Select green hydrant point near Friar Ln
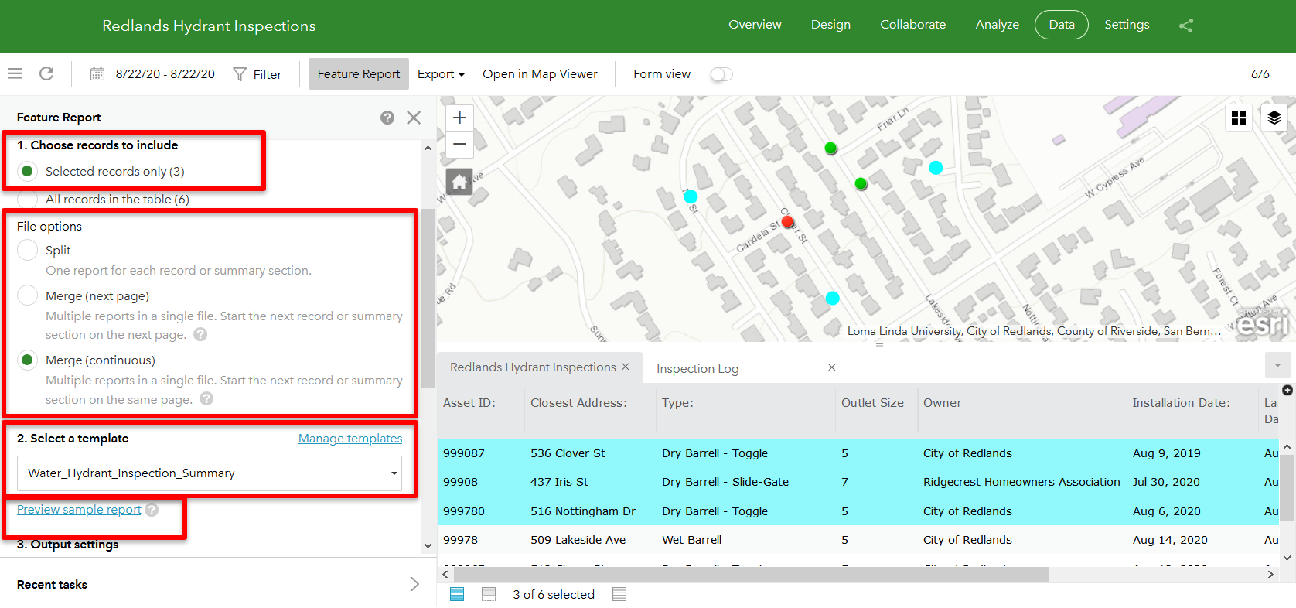This screenshot has width=1296, height=608. pos(831,148)
